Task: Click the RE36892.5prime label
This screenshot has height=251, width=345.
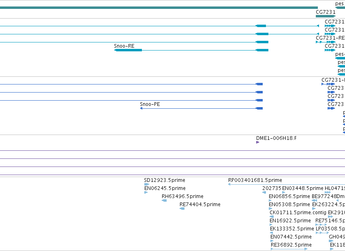Action: (291, 245)
